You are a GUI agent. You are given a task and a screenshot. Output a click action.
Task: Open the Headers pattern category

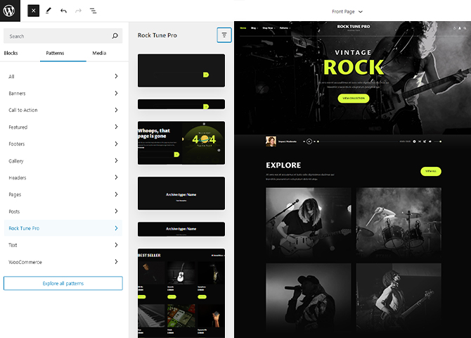(63, 177)
